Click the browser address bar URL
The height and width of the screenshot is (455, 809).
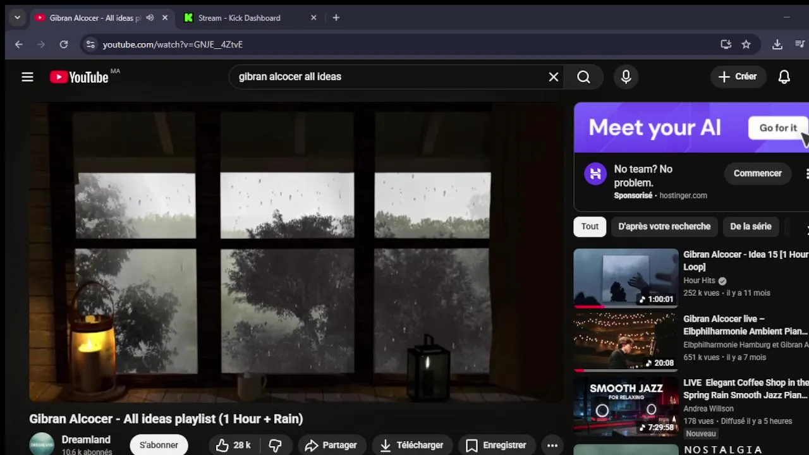pyautogui.click(x=173, y=44)
